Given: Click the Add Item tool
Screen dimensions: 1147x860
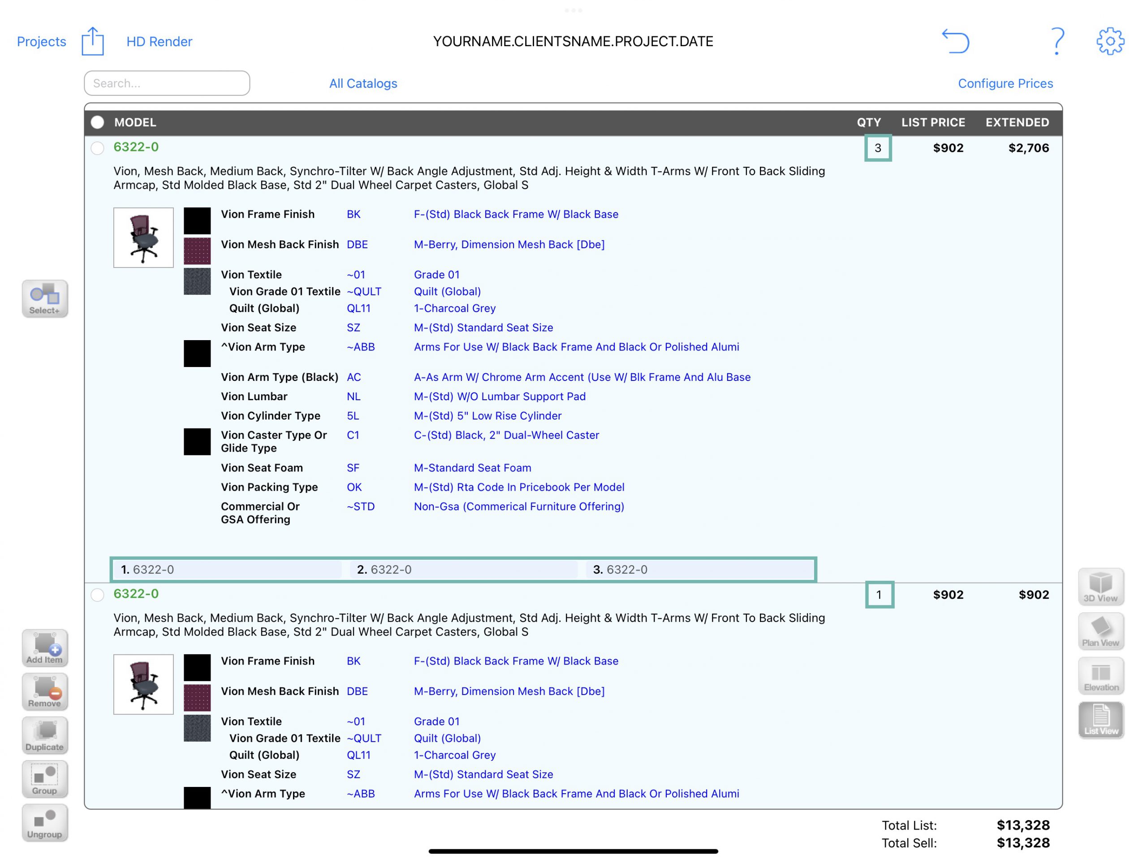Looking at the screenshot, I should (x=45, y=648).
